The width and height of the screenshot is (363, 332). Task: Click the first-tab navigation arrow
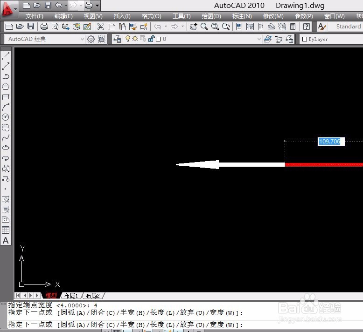point(18,295)
